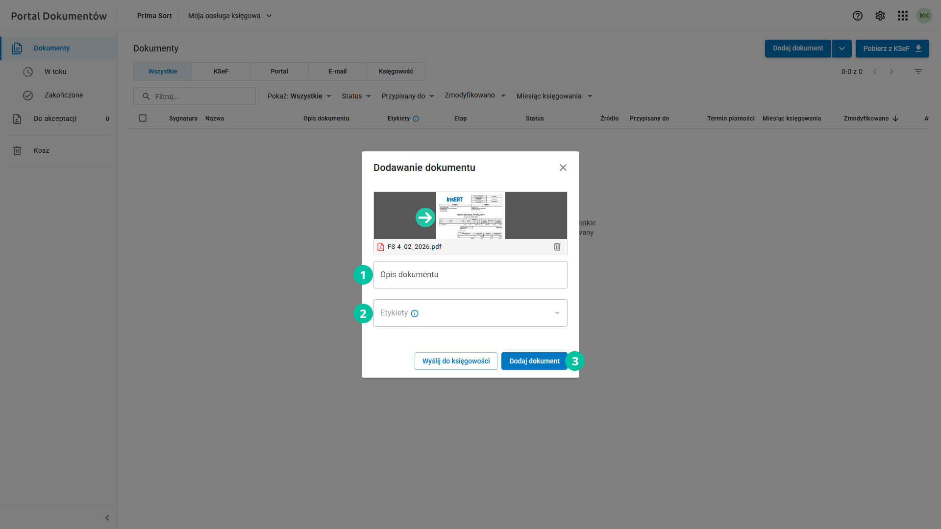Delete attached FS 4_02_2026.pdf with trash icon

(557, 247)
